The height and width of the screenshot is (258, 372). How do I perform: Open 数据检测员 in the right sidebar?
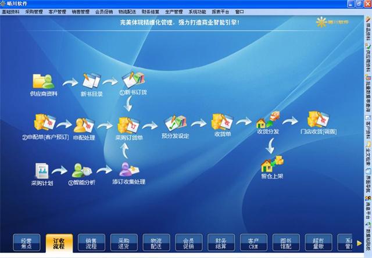368,236
